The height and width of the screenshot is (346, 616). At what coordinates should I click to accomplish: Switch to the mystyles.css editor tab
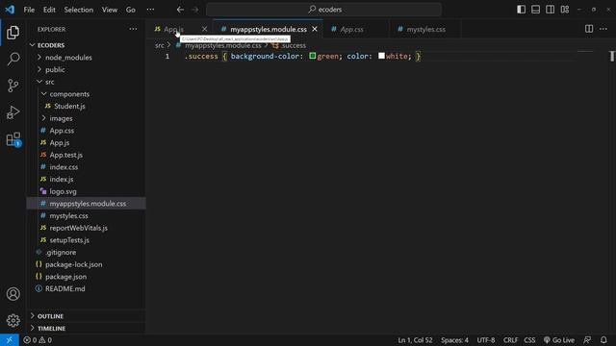[425, 29]
